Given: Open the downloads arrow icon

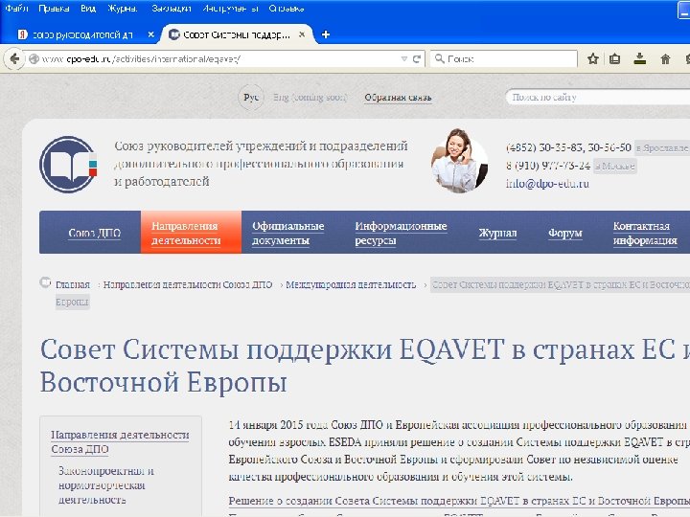Looking at the screenshot, I should click(x=640, y=59).
